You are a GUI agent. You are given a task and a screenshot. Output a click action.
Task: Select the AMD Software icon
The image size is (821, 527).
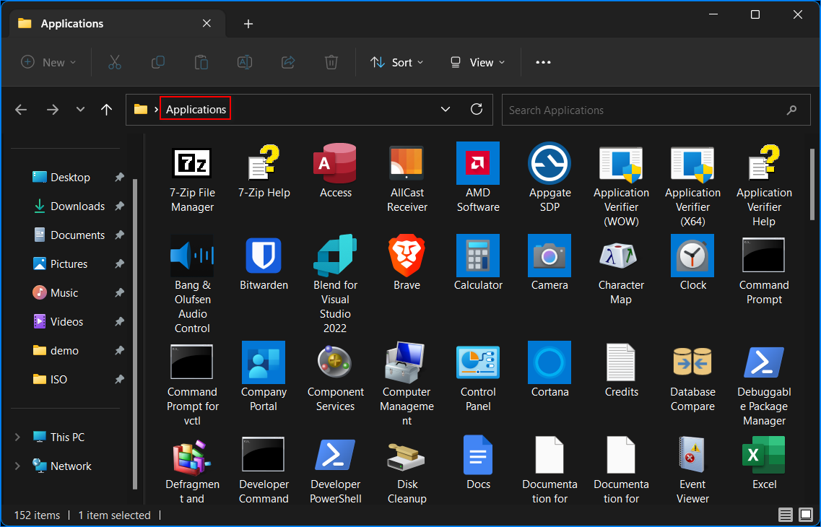(478, 162)
